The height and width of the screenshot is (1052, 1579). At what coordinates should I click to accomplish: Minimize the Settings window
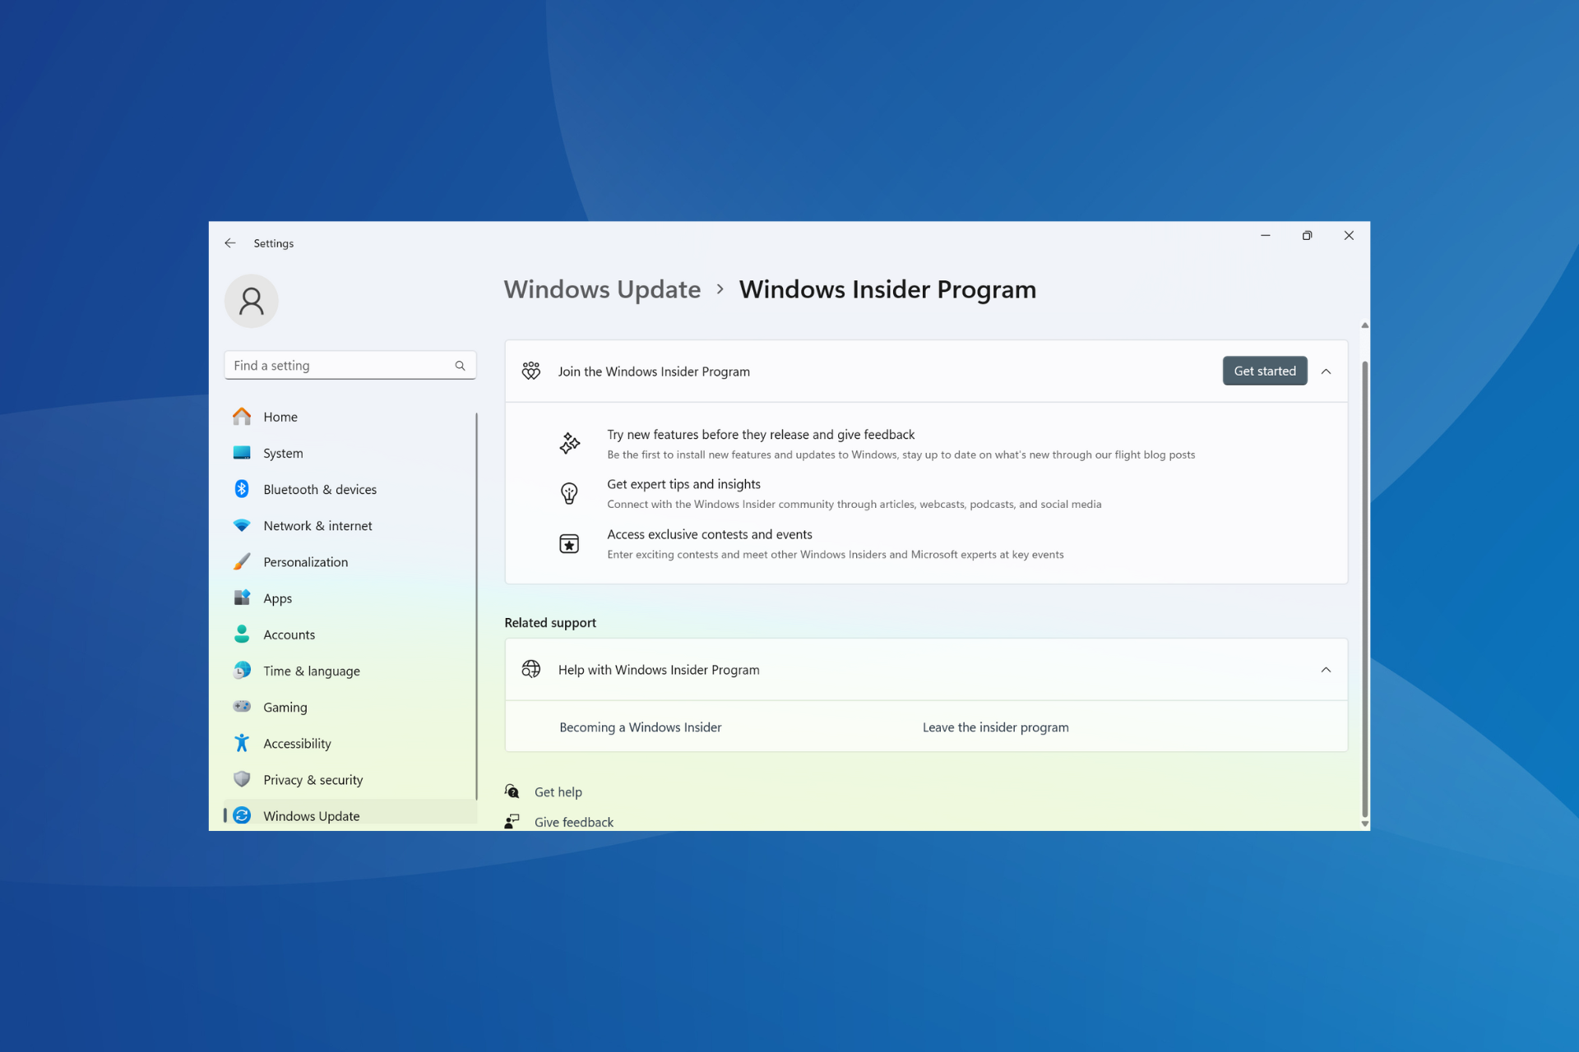tap(1265, 236)
